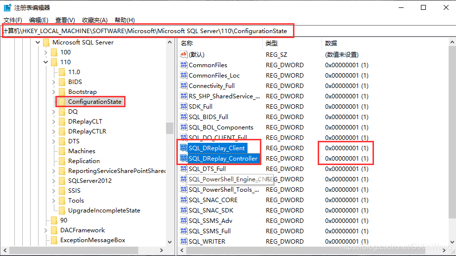Image resolution: width=456 pixels, height=256 pixels.
Task: Click the Machines folder icon
Action: click(62, 151)
